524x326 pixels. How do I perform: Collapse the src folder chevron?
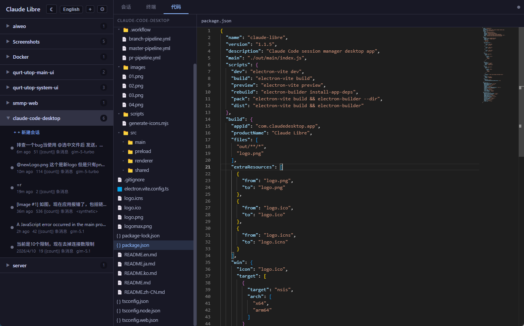click(119, 133)
